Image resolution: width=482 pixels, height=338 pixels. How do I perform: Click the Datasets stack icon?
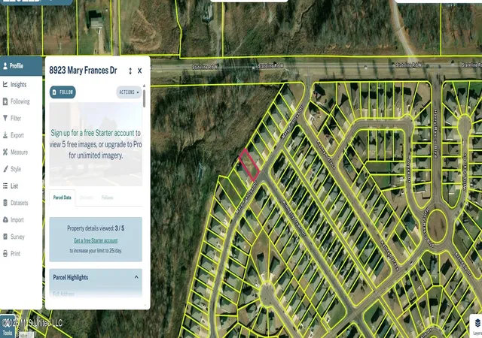pyautogui.click(x=5, y=203)
